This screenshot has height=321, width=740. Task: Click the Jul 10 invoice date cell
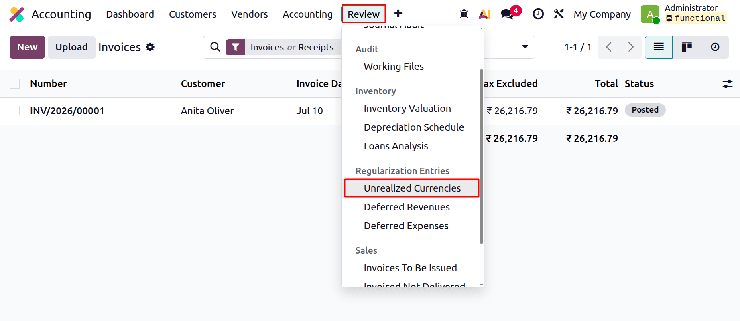tap(310, 111)
